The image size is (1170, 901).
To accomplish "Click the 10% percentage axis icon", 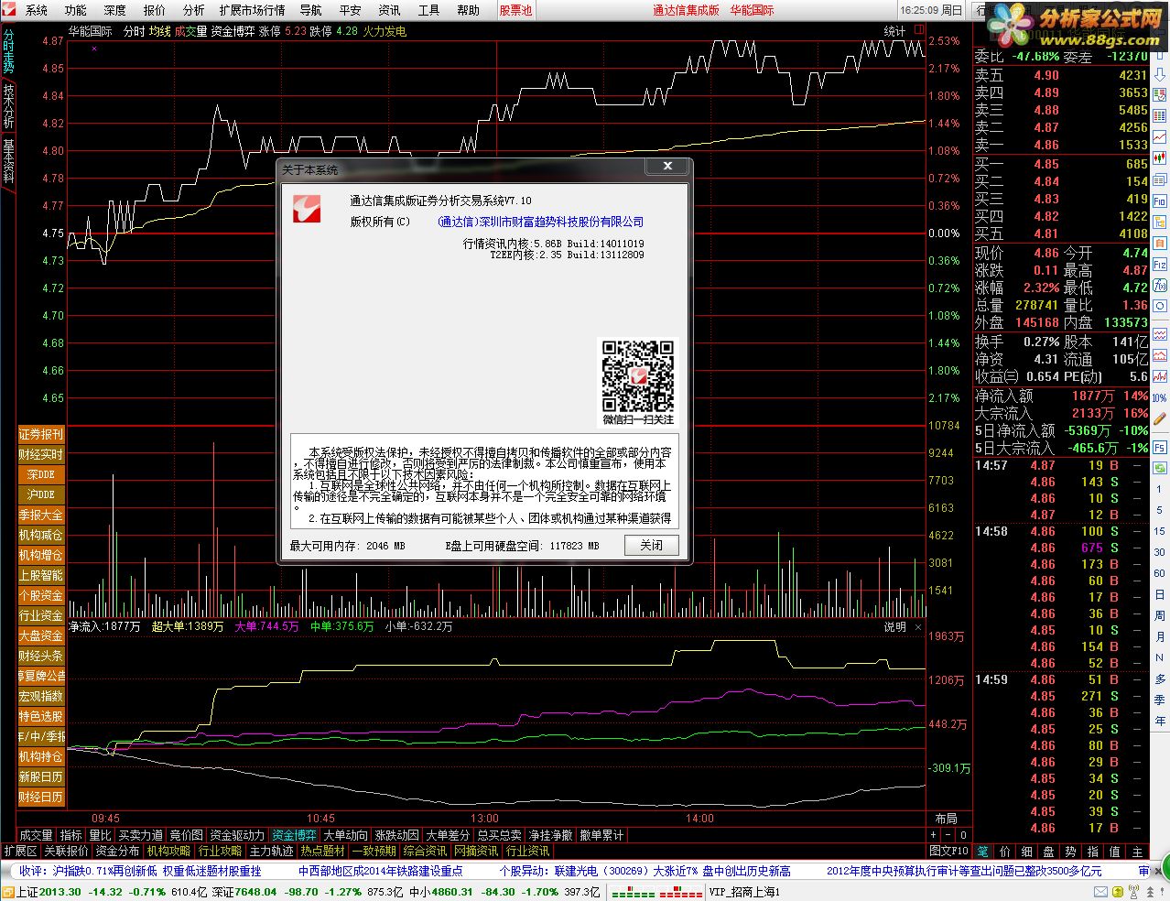I will click(x=1159, y=398).
